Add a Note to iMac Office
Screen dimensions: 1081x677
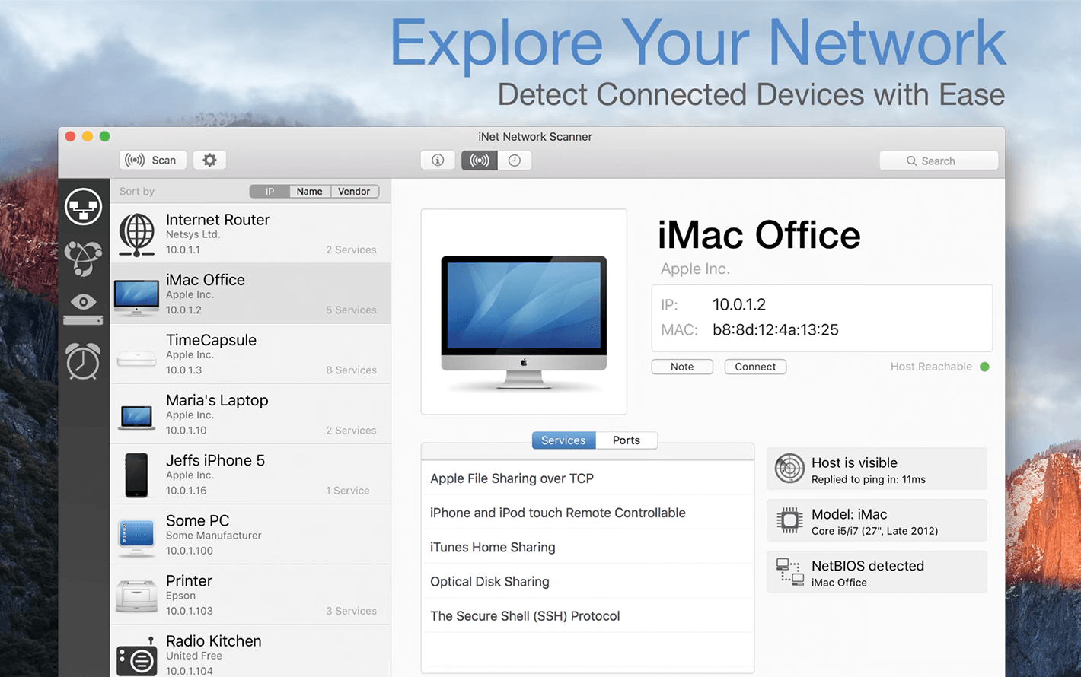[x=682, y=367]
